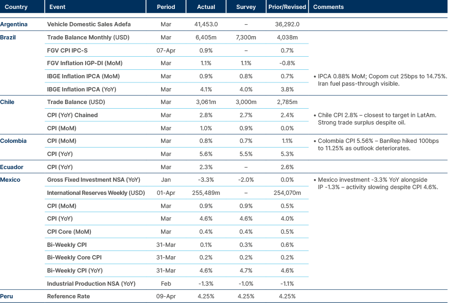Click the Event column header
This screenshot has height=303, width=449.
click(56, 7)
